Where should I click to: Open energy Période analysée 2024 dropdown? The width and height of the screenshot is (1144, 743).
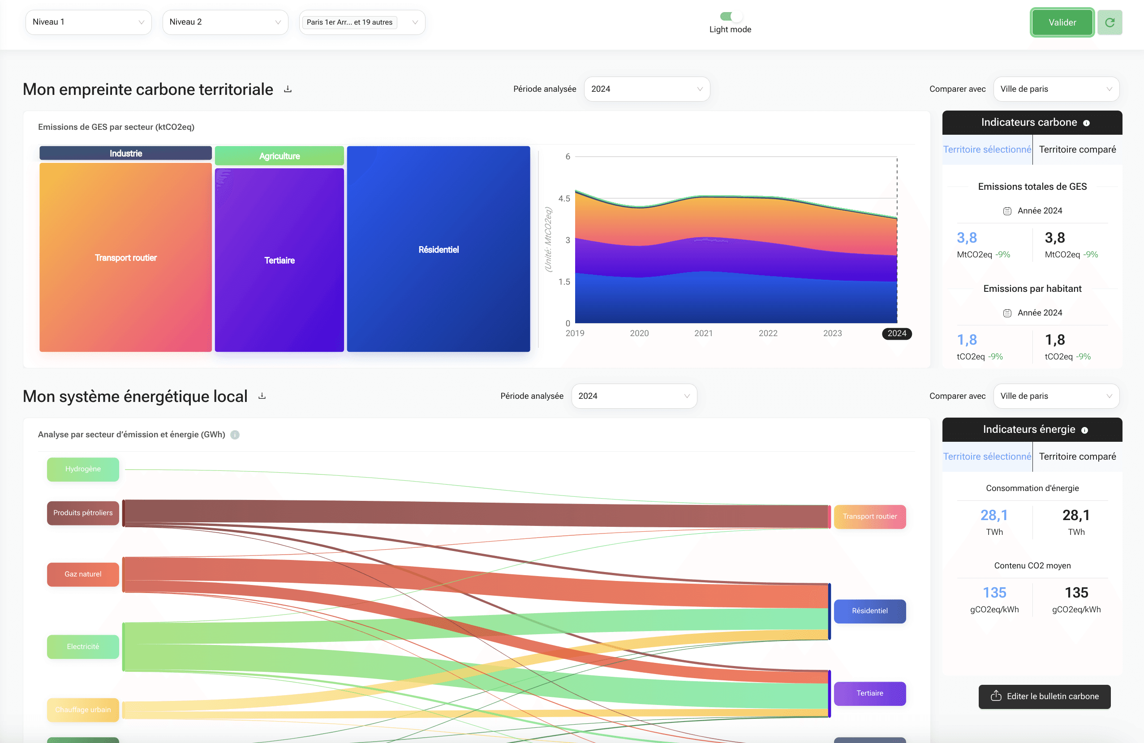(634, 396)
